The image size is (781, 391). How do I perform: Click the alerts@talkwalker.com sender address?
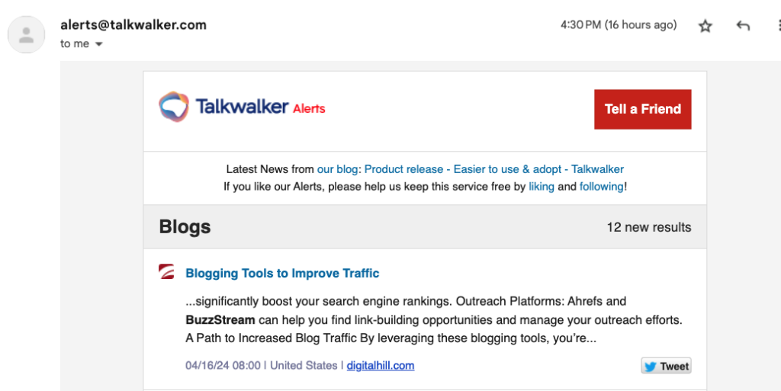[x=133, y=24]
